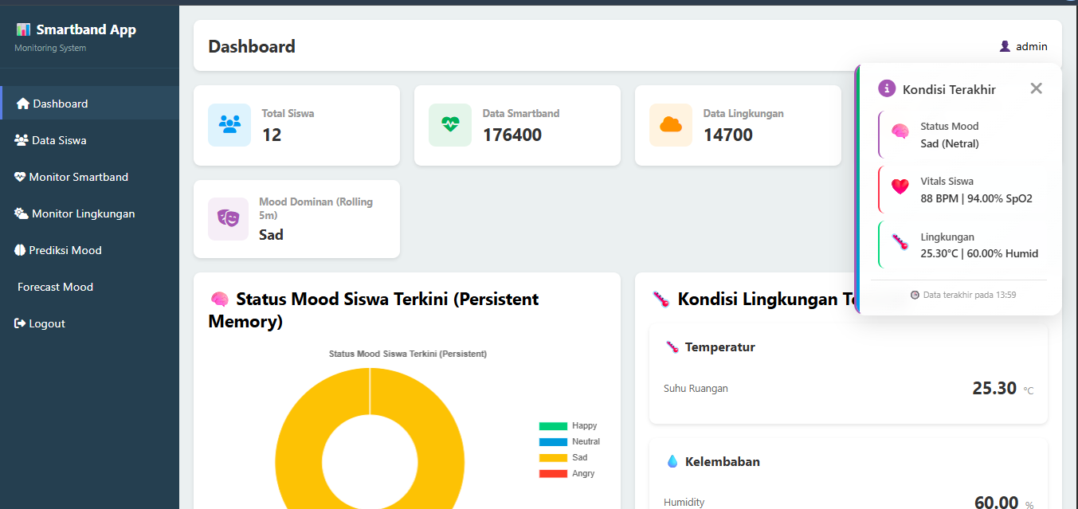Click the Data Lingkungan cloud icon
1078x509 pixels.
[x=671, y=125]
